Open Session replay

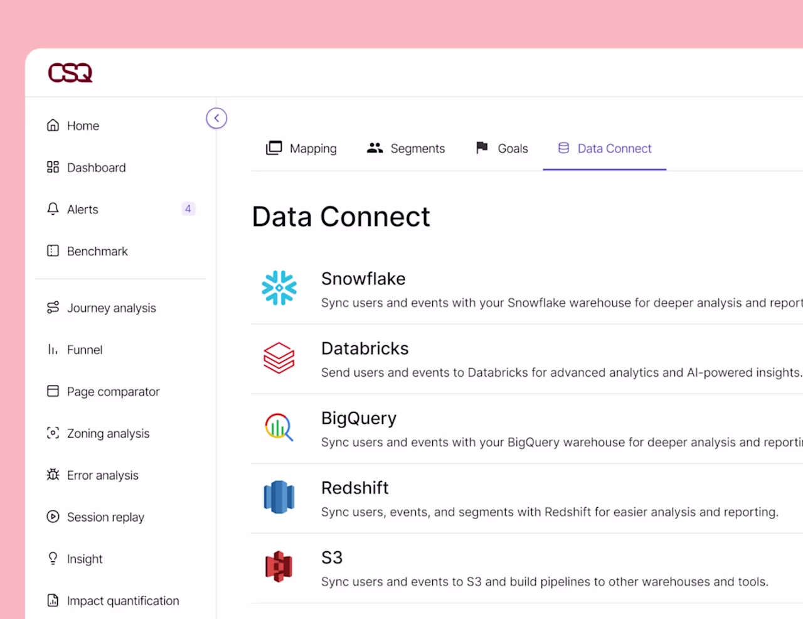click(105, 517)
